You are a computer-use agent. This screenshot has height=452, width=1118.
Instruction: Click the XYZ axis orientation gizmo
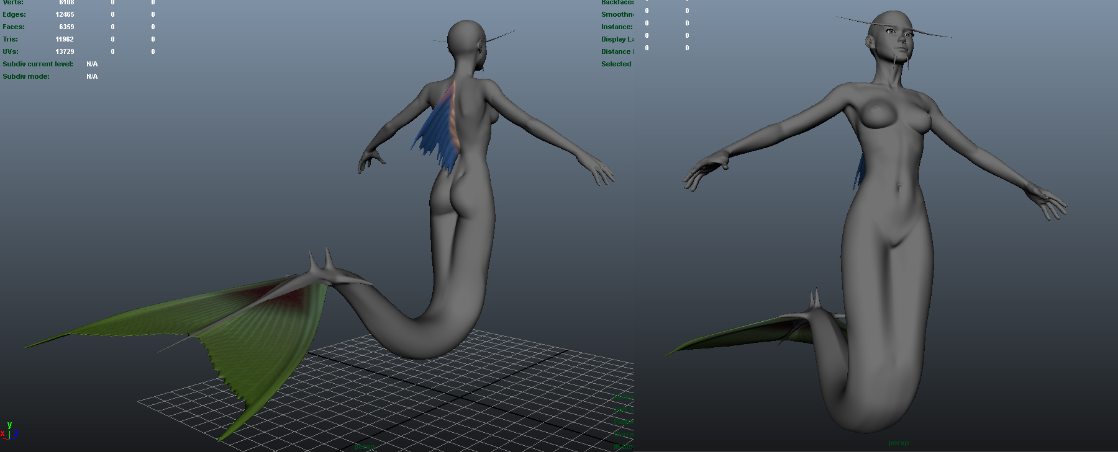tap(9, 431)
